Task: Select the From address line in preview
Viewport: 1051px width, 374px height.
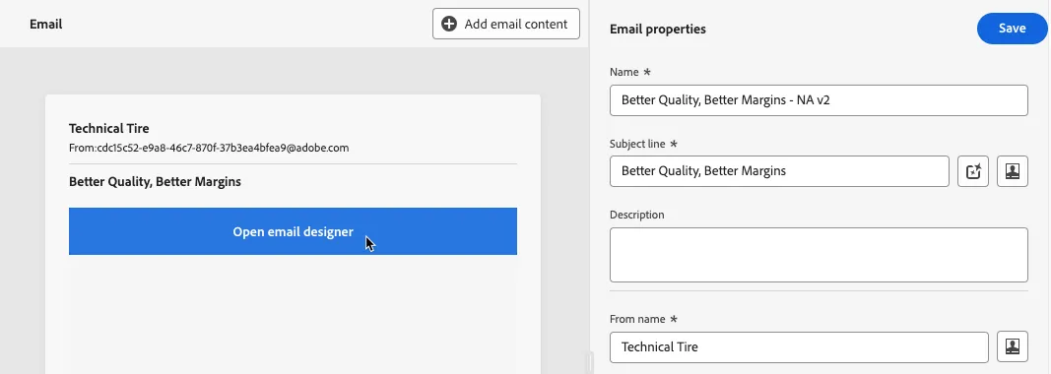Action: 209,149
